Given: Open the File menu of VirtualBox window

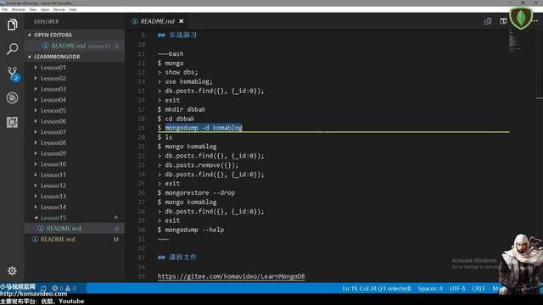Looking at the screenshot, I should 5,9.
